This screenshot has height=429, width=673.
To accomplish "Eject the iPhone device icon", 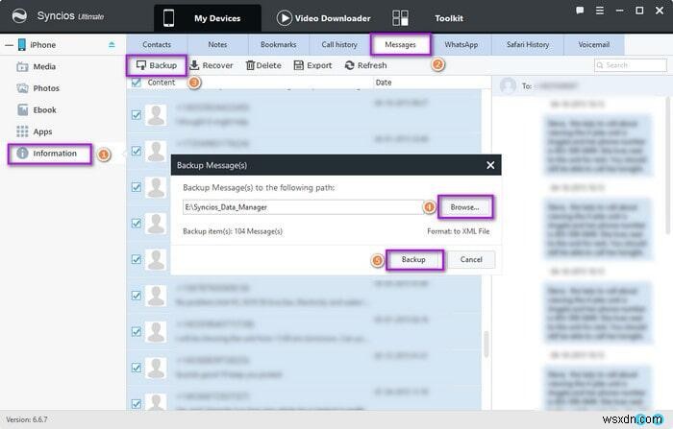I will pyautogui.click(x=112, y=44).
